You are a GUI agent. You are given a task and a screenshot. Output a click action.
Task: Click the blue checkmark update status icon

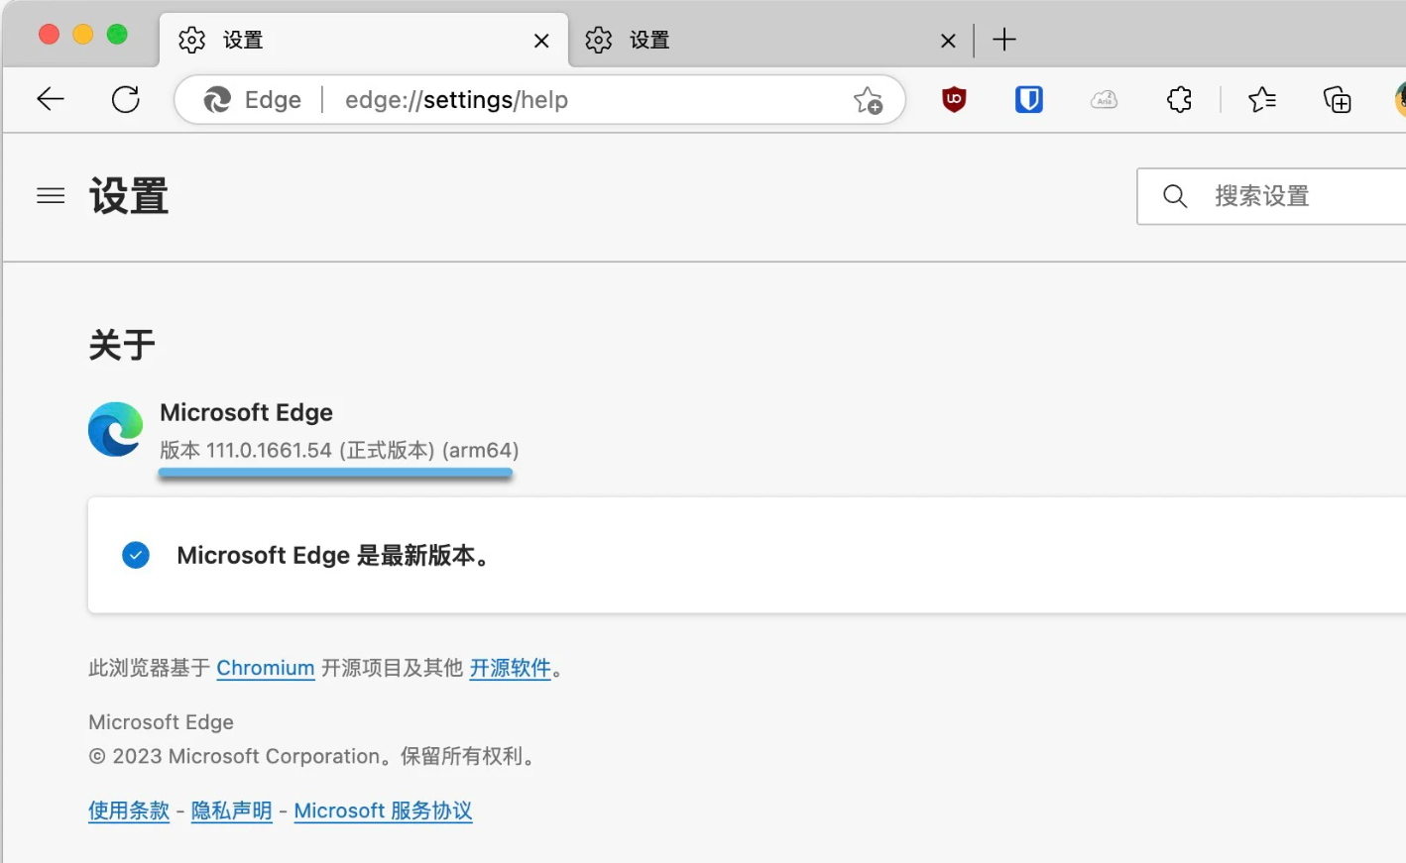tap(136, 555)
